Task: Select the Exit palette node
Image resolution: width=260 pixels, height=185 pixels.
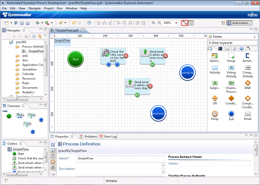Action: point(231,116)
